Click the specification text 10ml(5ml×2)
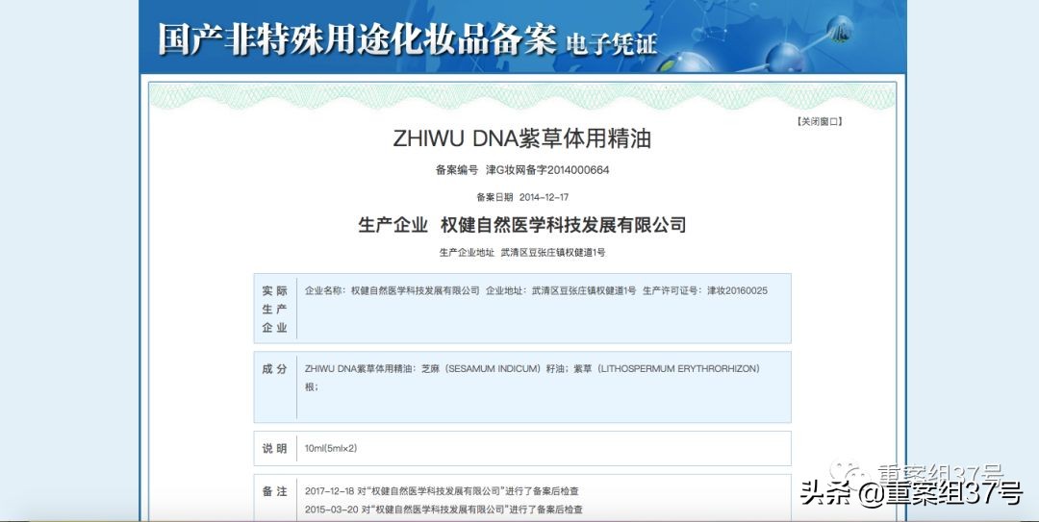Screen dimensions: 1039x522 pyautogui.click(x=331, y=449)
